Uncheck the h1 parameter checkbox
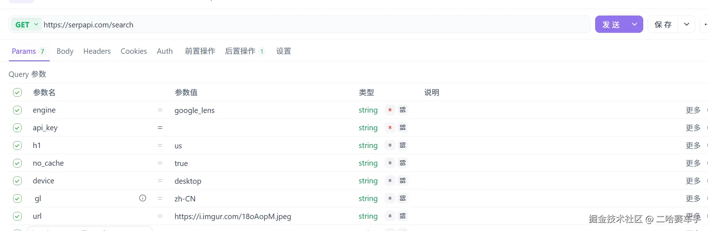This screenshot has height=231, width=708. click(17, 145)
